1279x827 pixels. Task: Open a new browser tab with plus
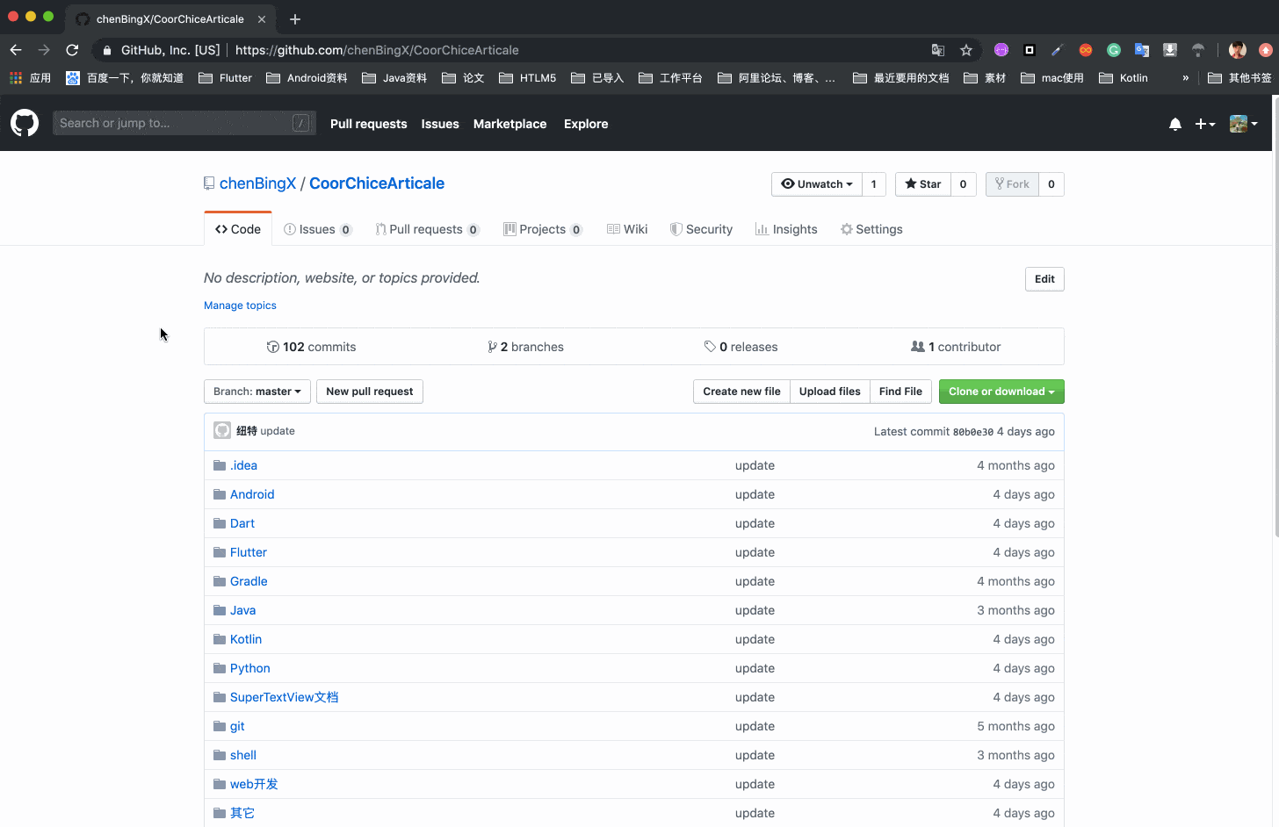point(295,18)
